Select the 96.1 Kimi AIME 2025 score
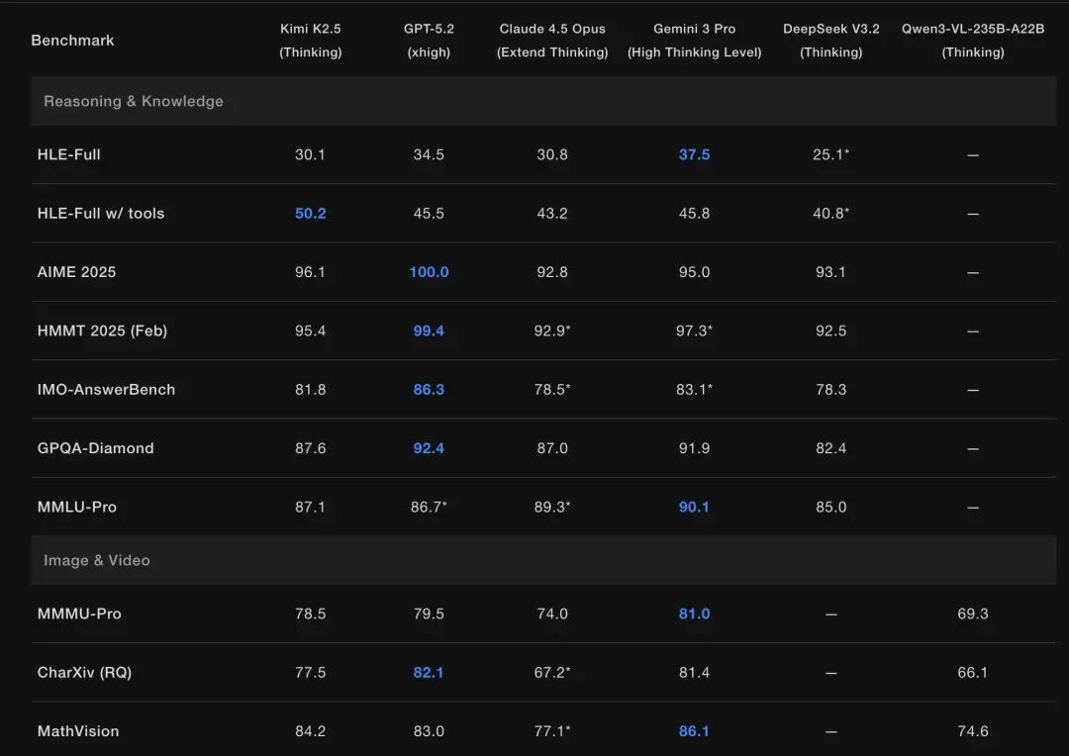Image resolution: width=1069 pixels, height=756 pixels. pyautogui.click(x=310, y=272)
